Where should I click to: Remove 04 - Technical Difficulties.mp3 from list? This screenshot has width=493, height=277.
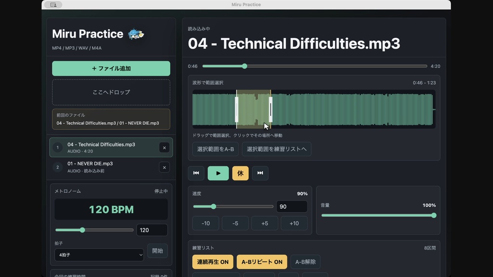click(164, 148)
